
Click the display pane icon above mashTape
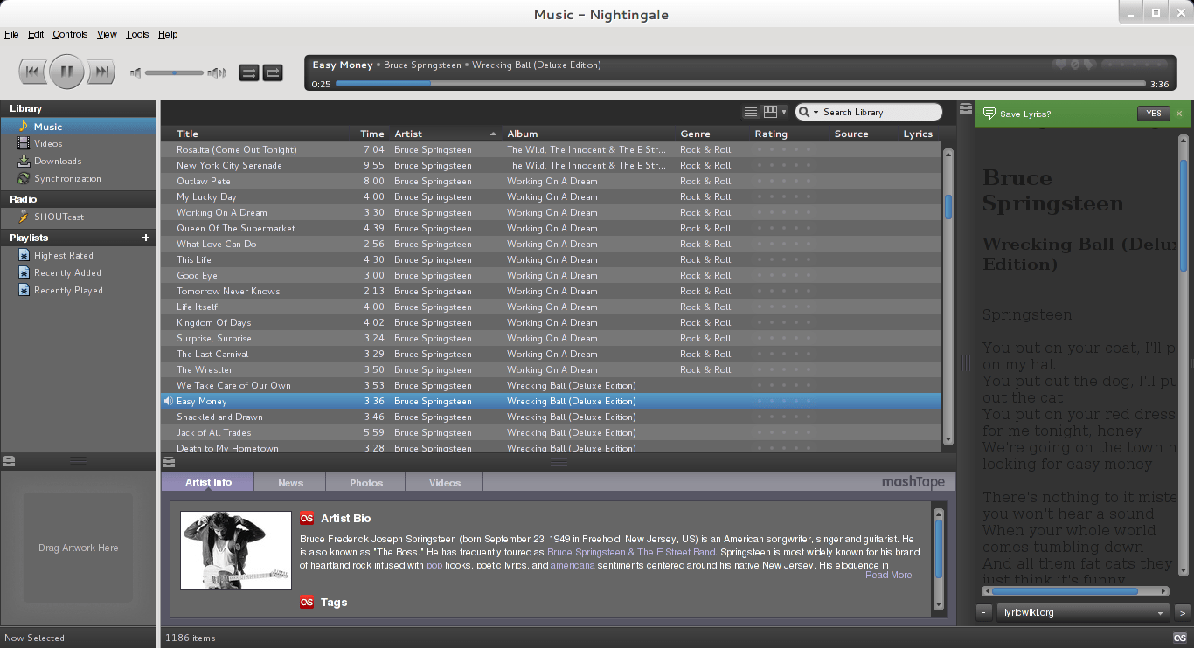(169, 461)
